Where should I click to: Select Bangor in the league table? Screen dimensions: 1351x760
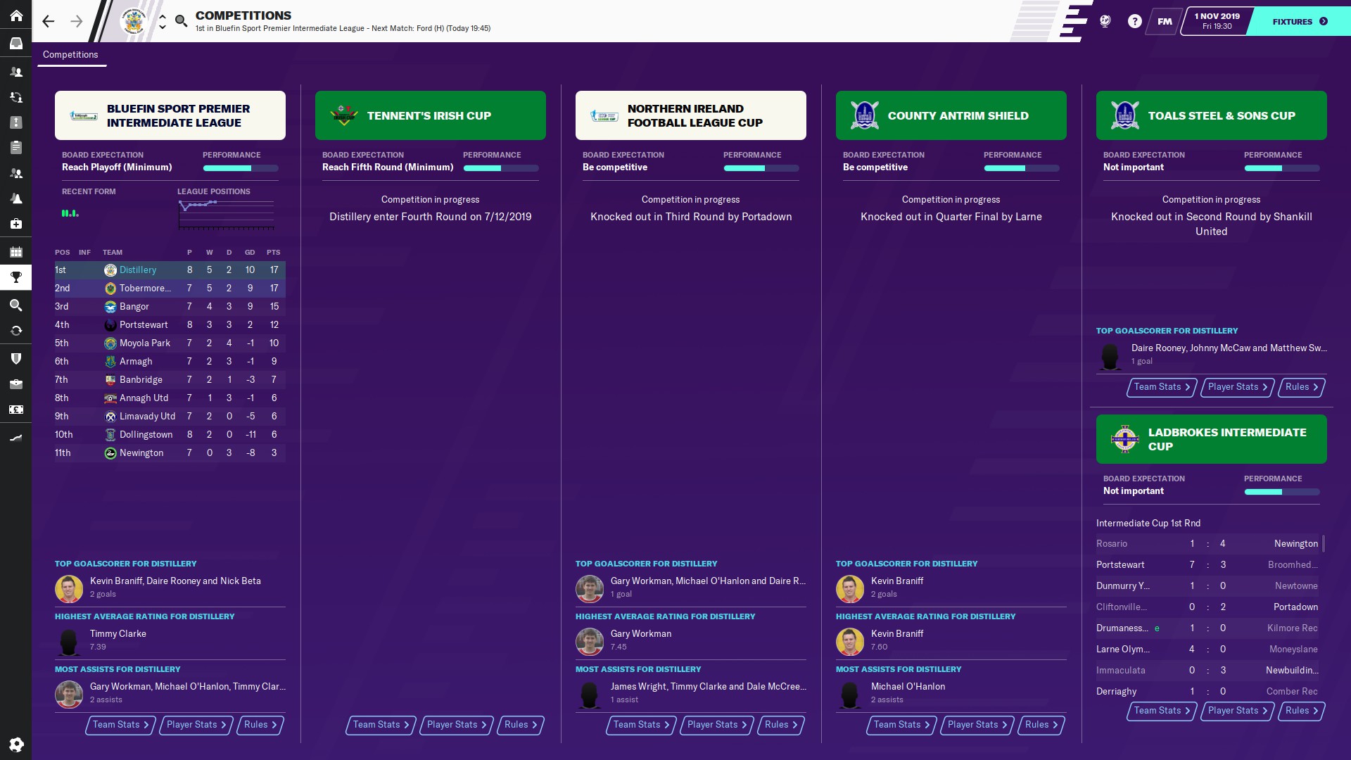pyautogui.click(x=170, y=307)
